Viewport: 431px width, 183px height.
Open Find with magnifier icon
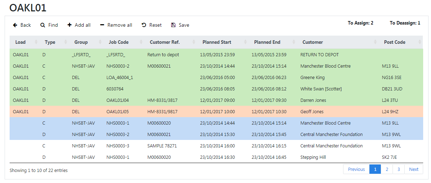pos(43,25)
